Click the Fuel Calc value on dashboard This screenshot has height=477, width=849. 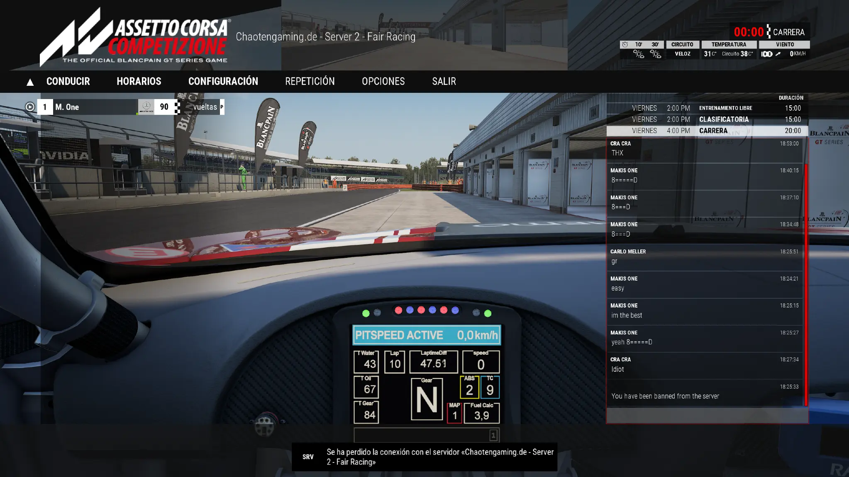(482, 413)
